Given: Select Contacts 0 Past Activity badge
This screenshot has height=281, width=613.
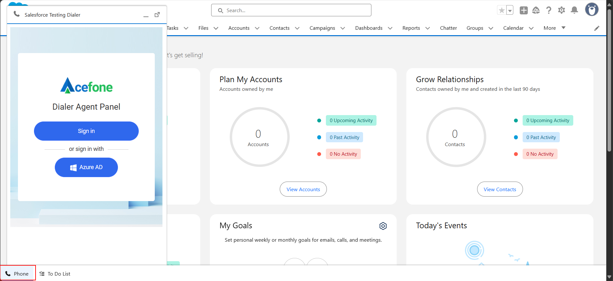Looking at the screenshot, I should tap(541, 137).
